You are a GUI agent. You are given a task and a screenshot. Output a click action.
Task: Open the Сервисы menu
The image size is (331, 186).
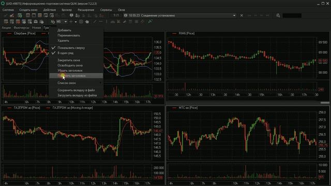click(x=106, y=10)
